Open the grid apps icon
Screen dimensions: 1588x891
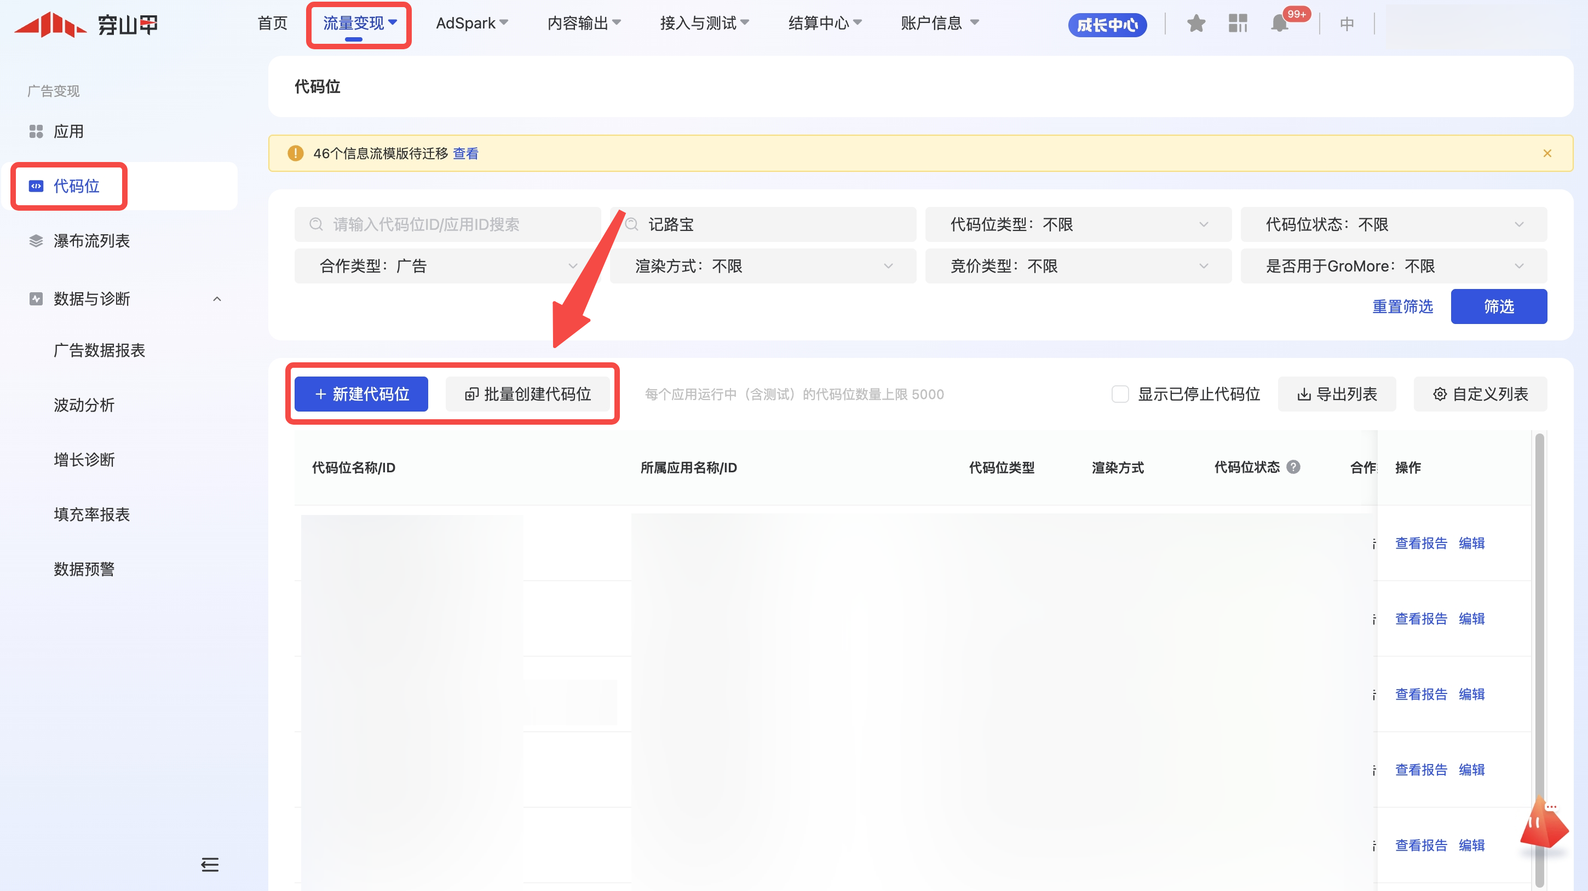coord(1237,24)
